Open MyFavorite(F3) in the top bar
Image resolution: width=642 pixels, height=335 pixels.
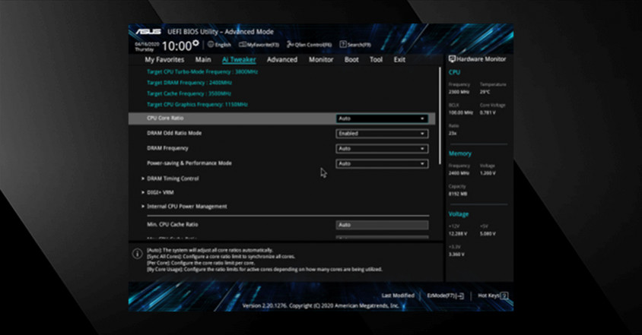coord(259,45)
